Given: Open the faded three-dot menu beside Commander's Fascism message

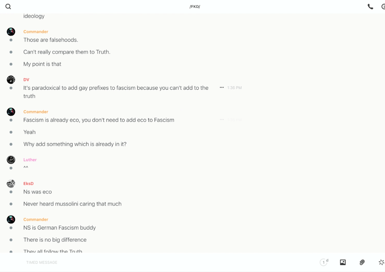Looking at the screenshot, I should (x=222, y=120).
